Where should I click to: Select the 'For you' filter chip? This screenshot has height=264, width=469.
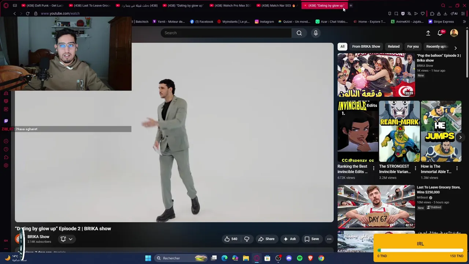click(413, 47)
